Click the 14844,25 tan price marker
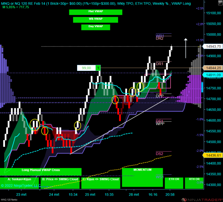Screen dimensions: 223x202 (x=213, y=68)
